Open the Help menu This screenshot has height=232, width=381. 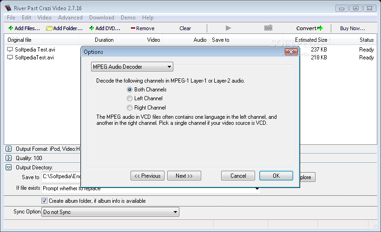pos(148,18)
